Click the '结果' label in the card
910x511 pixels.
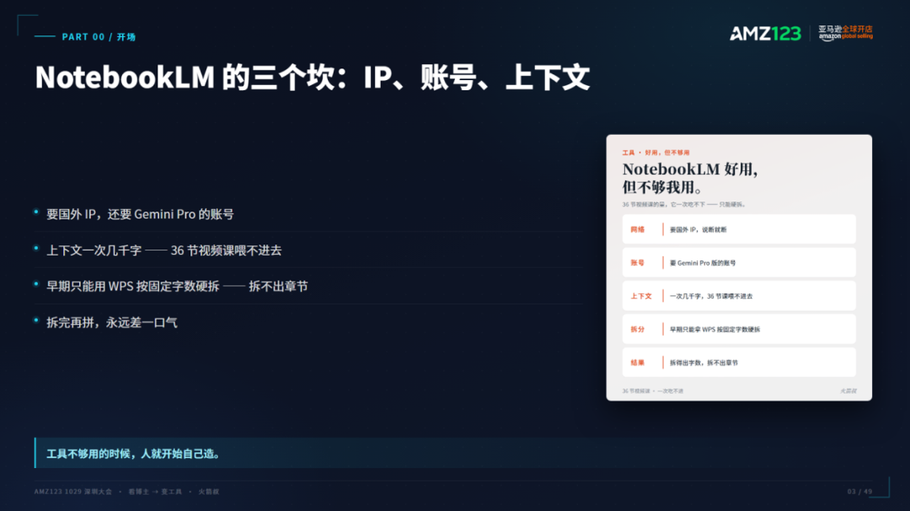(637, 363)
